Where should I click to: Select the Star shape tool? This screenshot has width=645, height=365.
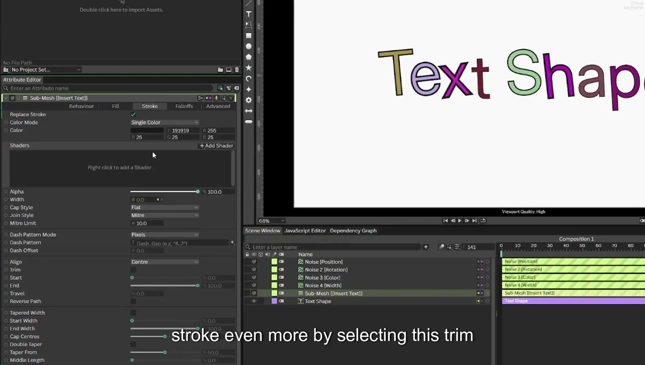point(249,68)
